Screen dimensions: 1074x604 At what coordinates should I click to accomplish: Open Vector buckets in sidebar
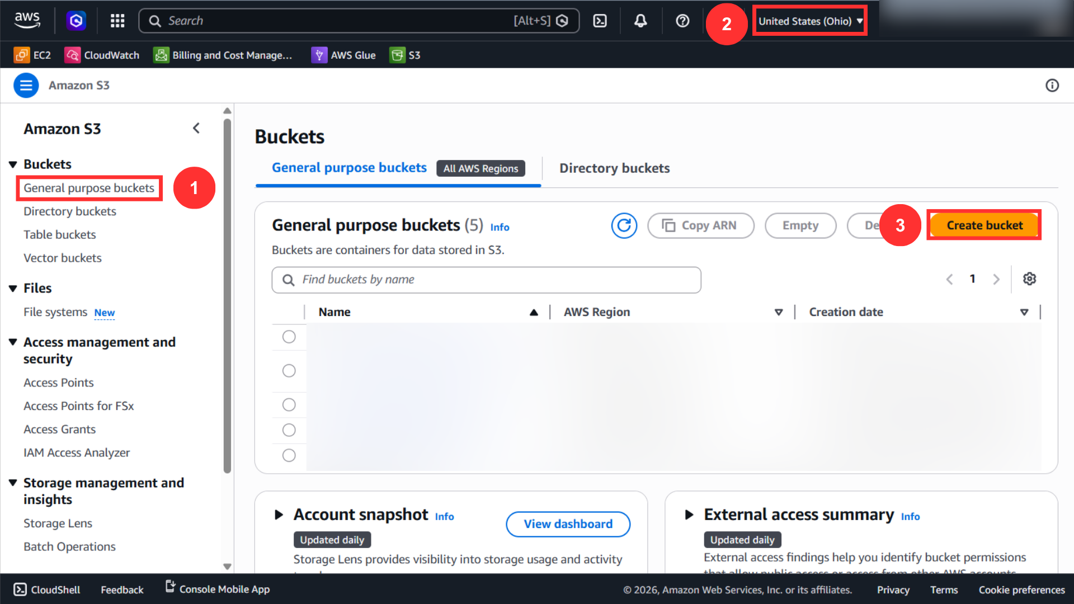click(x=63, y=258)
